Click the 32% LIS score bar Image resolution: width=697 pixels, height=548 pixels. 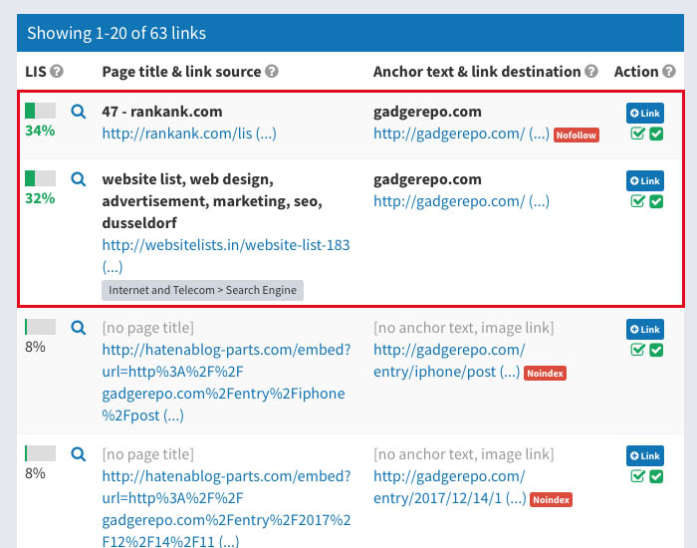coord(40,178)
